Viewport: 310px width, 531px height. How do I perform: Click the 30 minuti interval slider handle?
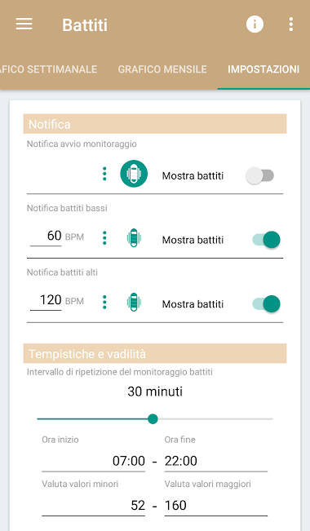(153, 419)
